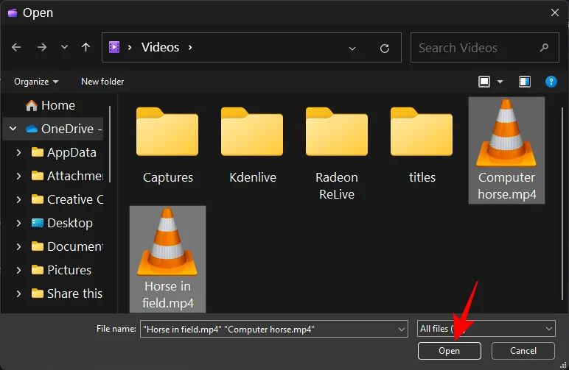Create a New folder
The width and height of the screenshot is (569, 370).
[102, 82]
